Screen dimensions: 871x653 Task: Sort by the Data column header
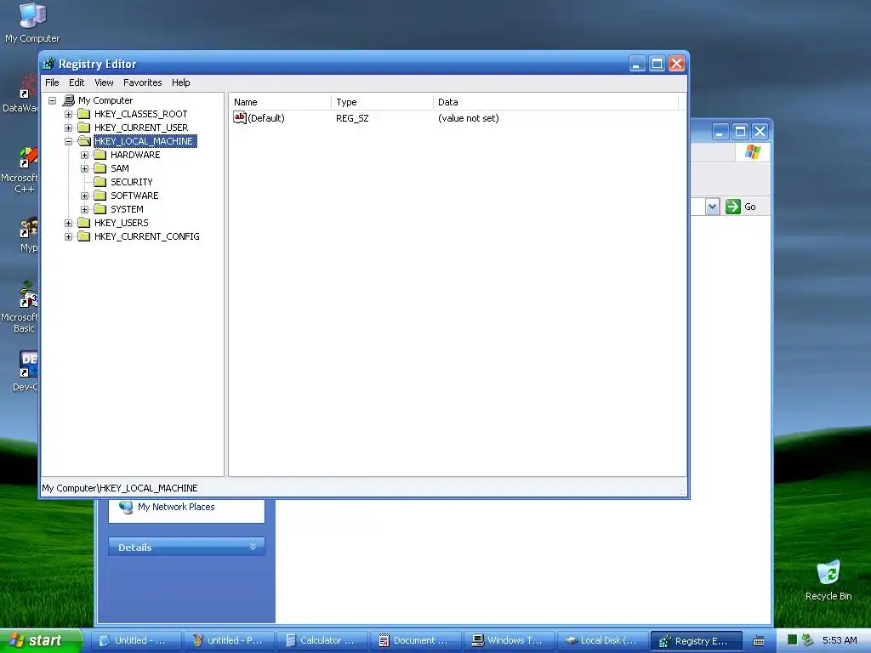pyautogui.click(x=555, y=102)
